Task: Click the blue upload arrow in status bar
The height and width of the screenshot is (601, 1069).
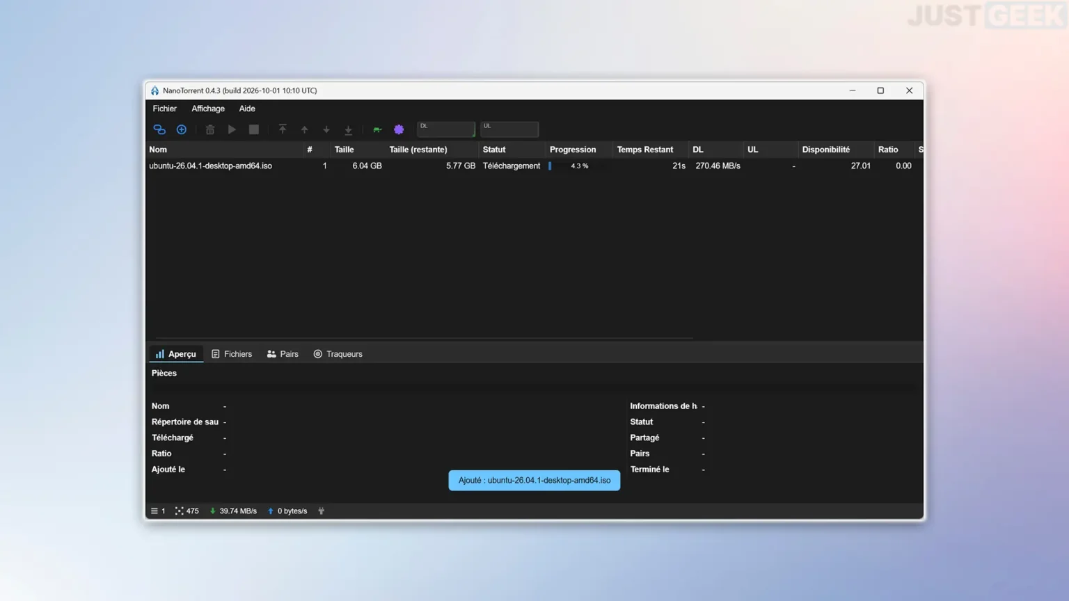Action: click(x=271, y=511)
